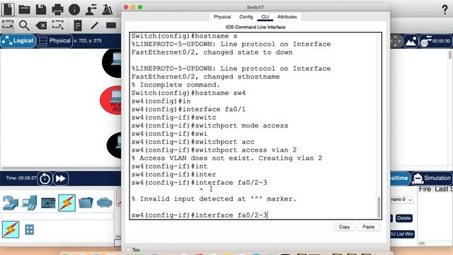Select the CLI tab in Switch7

[265, 17]
